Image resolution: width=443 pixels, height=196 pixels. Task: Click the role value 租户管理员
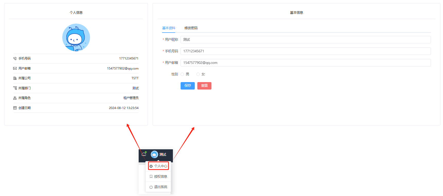tap(131, 98)
